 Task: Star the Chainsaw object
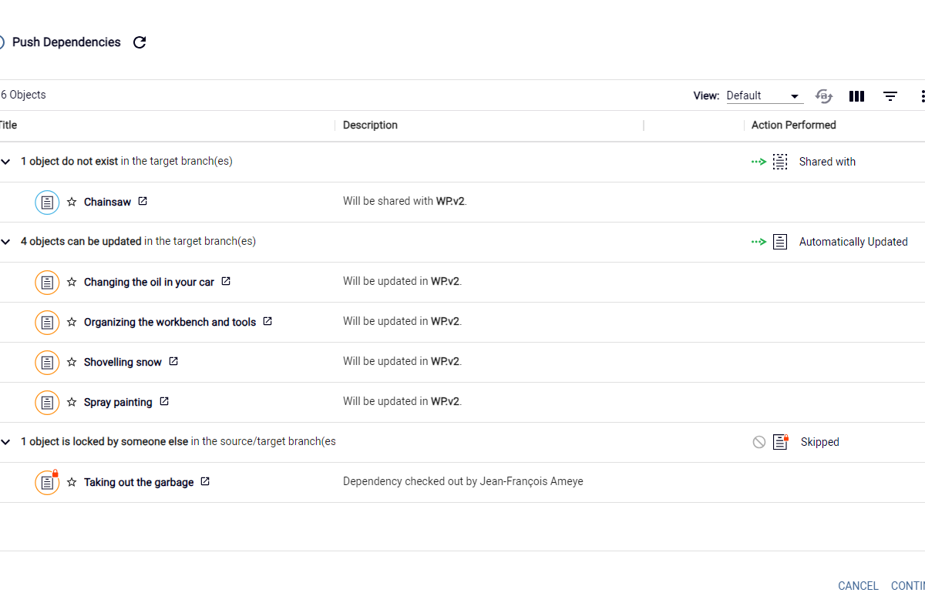(x=72, y=202)
